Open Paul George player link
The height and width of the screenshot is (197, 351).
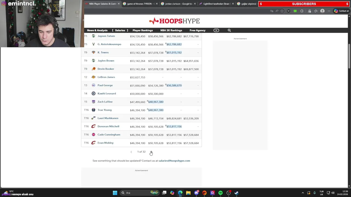point(105,85)
